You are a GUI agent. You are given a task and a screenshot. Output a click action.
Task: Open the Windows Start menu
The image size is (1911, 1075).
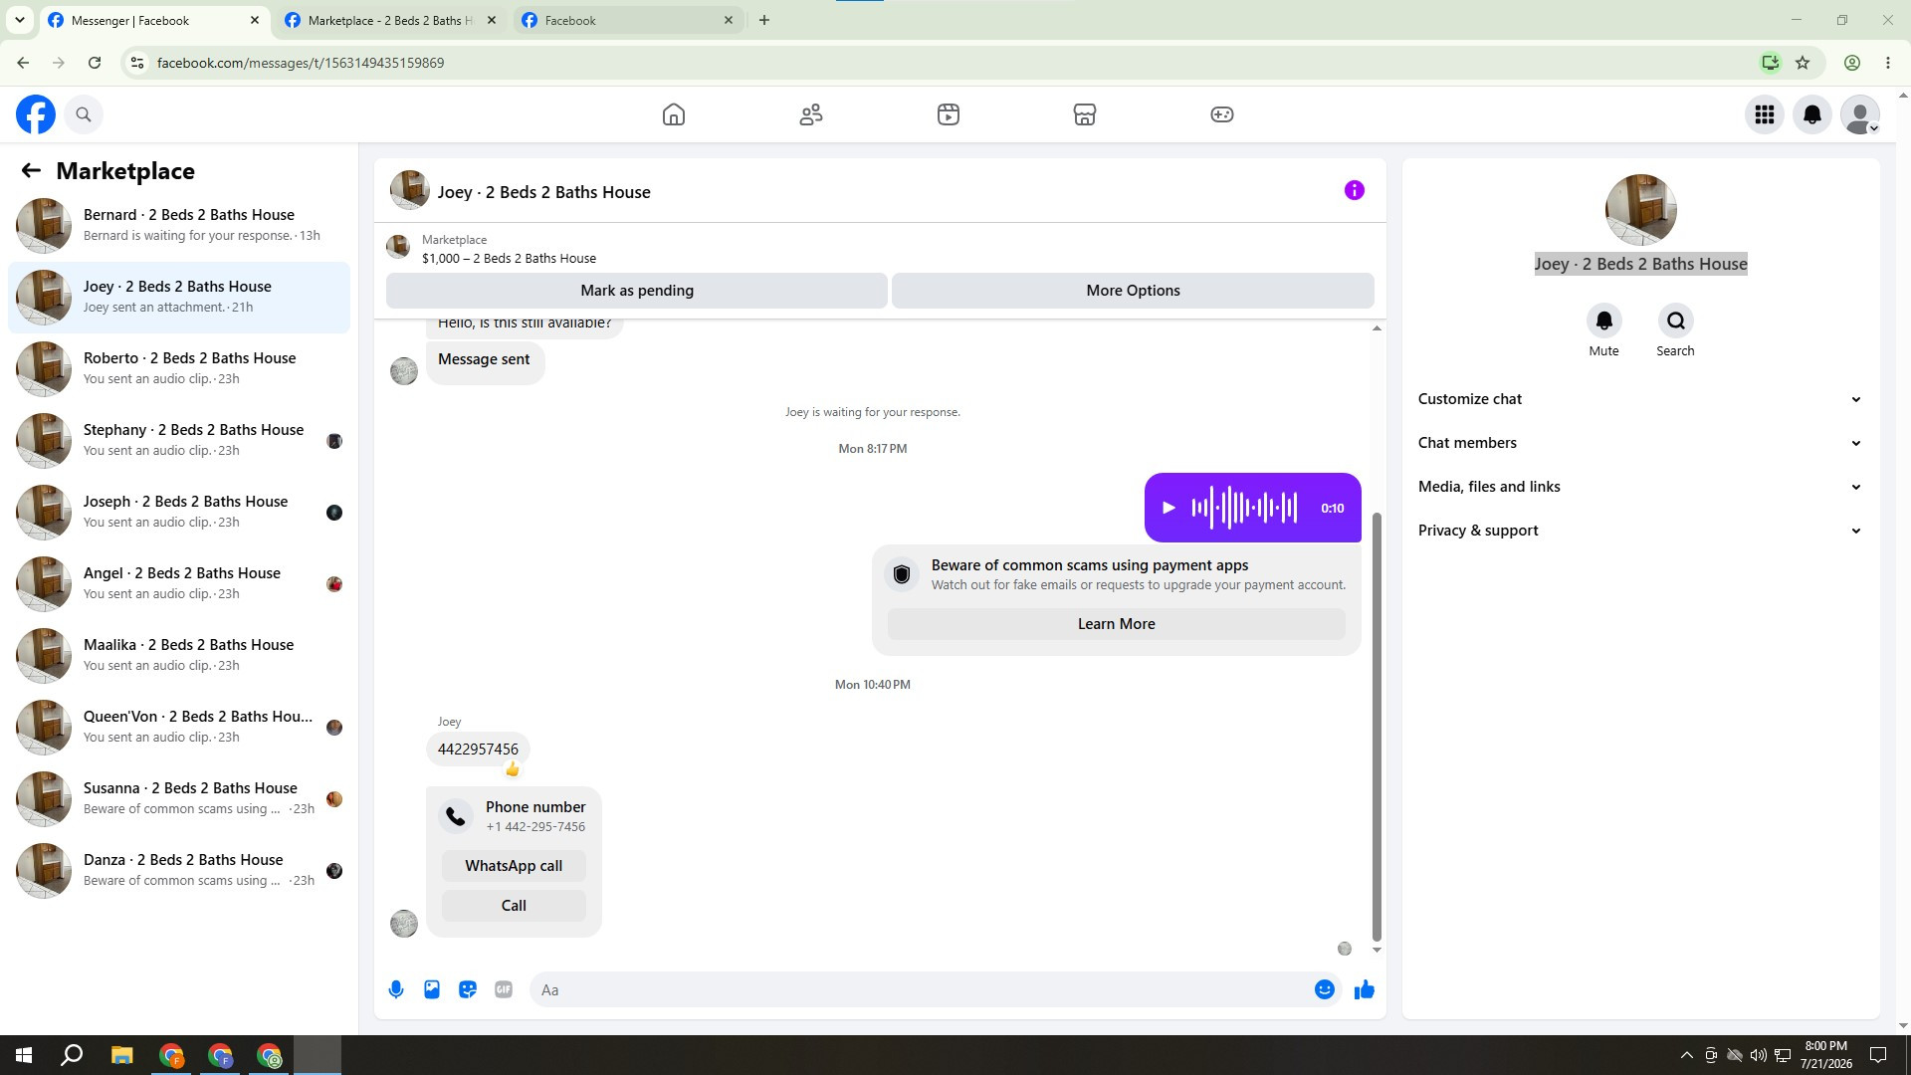click(24, 1055)
